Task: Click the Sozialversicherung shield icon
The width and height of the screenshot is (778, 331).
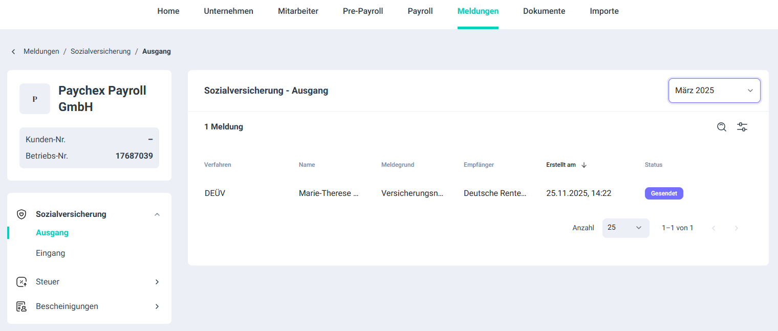Action: [21, 214]
